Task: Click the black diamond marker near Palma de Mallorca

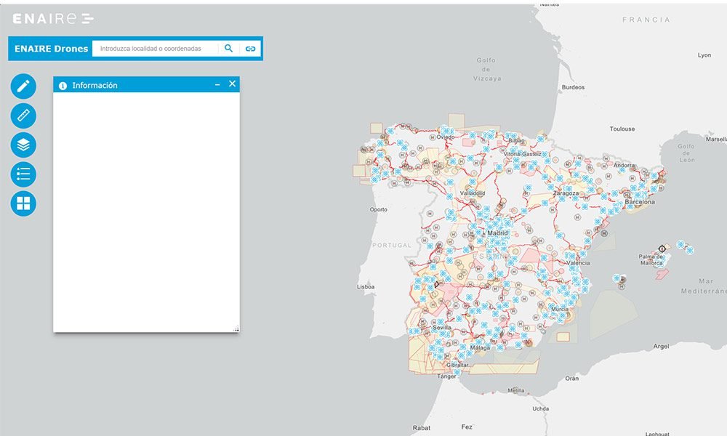Action: coord(662,249)
